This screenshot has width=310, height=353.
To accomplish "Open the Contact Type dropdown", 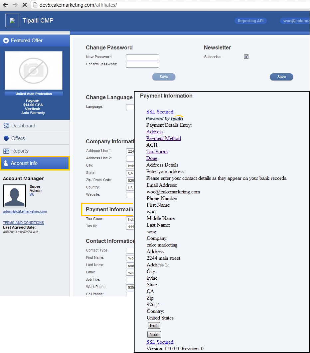I will click(x=130, y=251).
